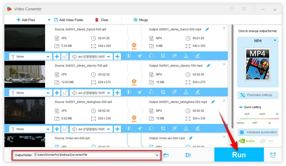Toggle CC captions for starsky-700 row
The width and height of the screenshot is (286, 166).
pyautogui.click(x=65, y=93)
